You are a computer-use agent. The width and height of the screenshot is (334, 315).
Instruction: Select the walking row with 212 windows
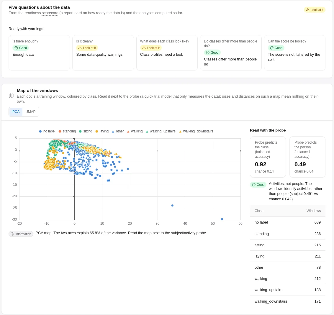[288, 279]
